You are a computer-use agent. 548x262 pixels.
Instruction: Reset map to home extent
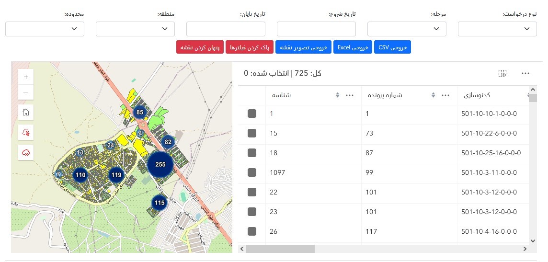[26, 112]
